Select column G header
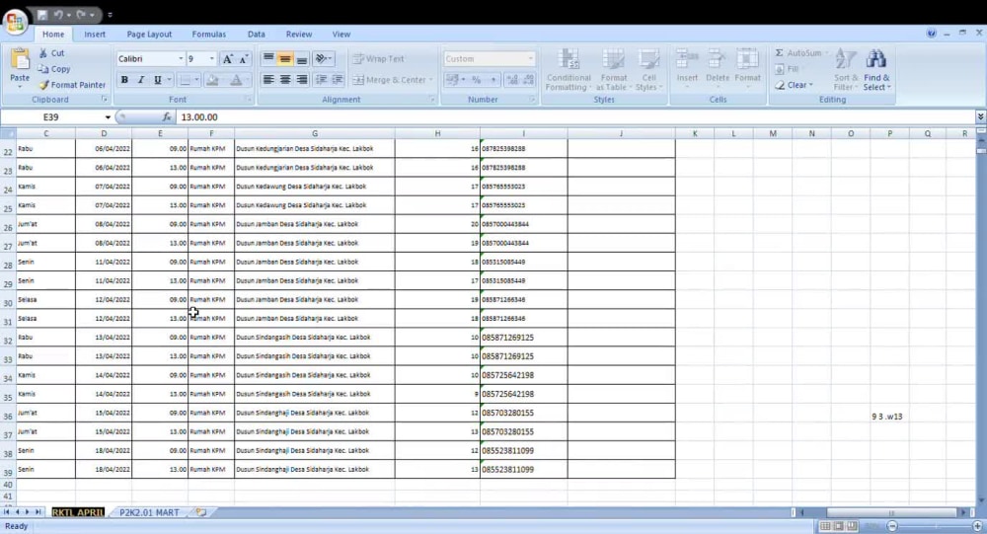This screenshot has width=987, height=534. click(315, 133)
